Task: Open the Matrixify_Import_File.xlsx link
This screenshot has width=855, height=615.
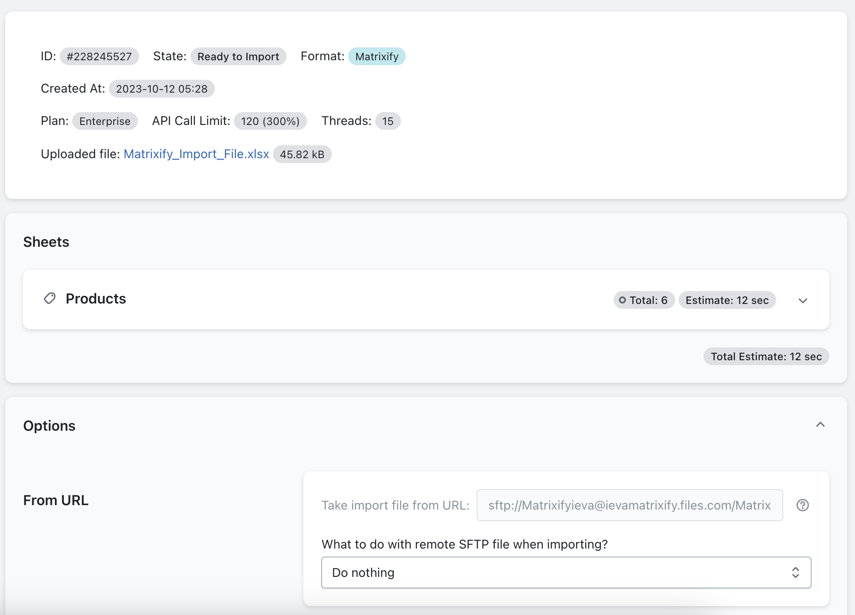Action: [x=196, y=154]
